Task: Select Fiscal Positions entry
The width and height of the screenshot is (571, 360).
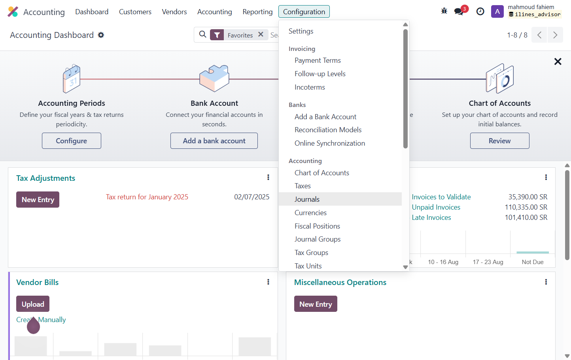Action: [340, 226]
